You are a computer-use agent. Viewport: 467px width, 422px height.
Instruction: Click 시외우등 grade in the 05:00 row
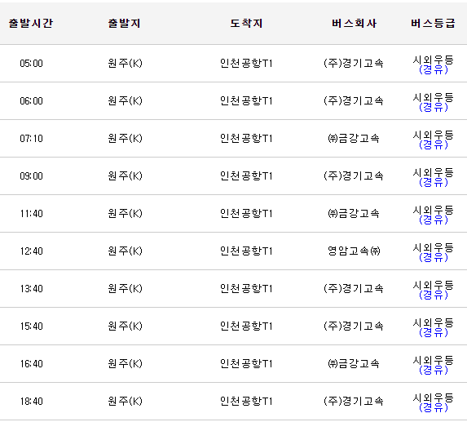coord(434,60)
